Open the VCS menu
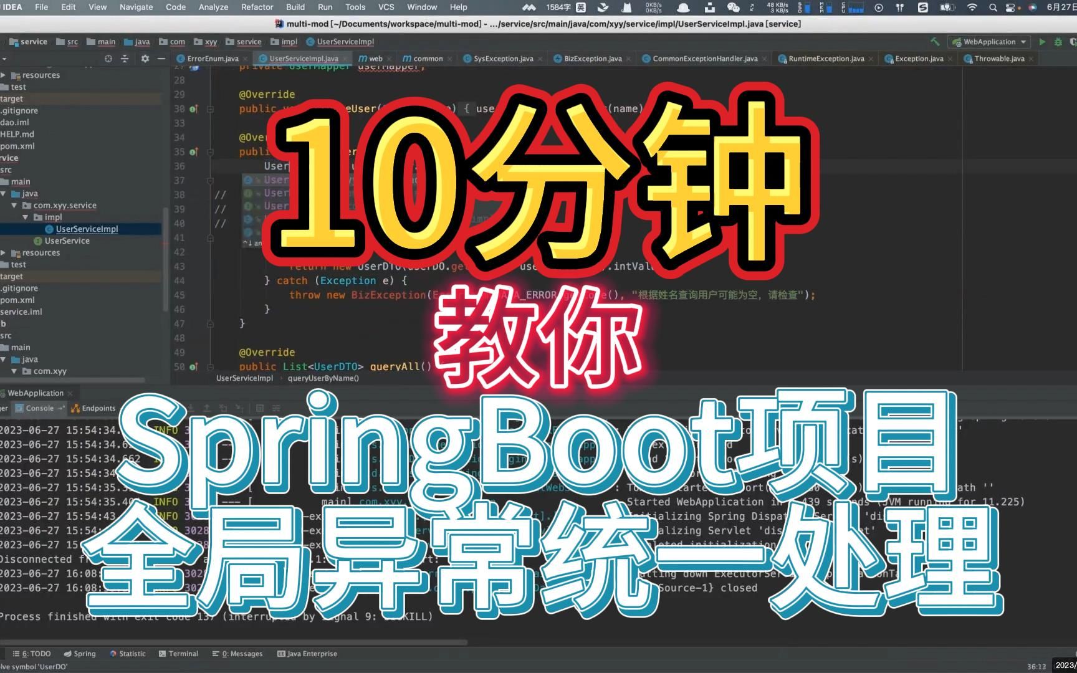 click(386, 7)
